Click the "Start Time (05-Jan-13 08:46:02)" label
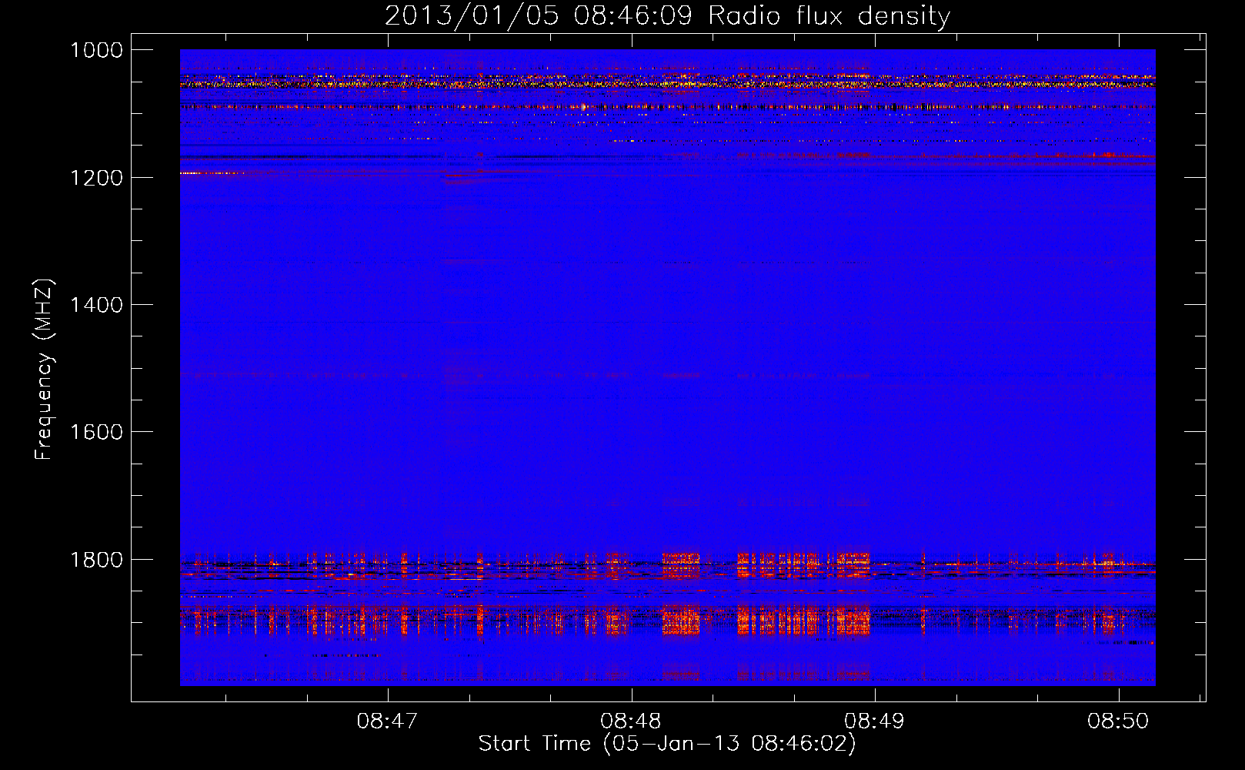This screenshot has height=770, width=1245. click(667, 744)
